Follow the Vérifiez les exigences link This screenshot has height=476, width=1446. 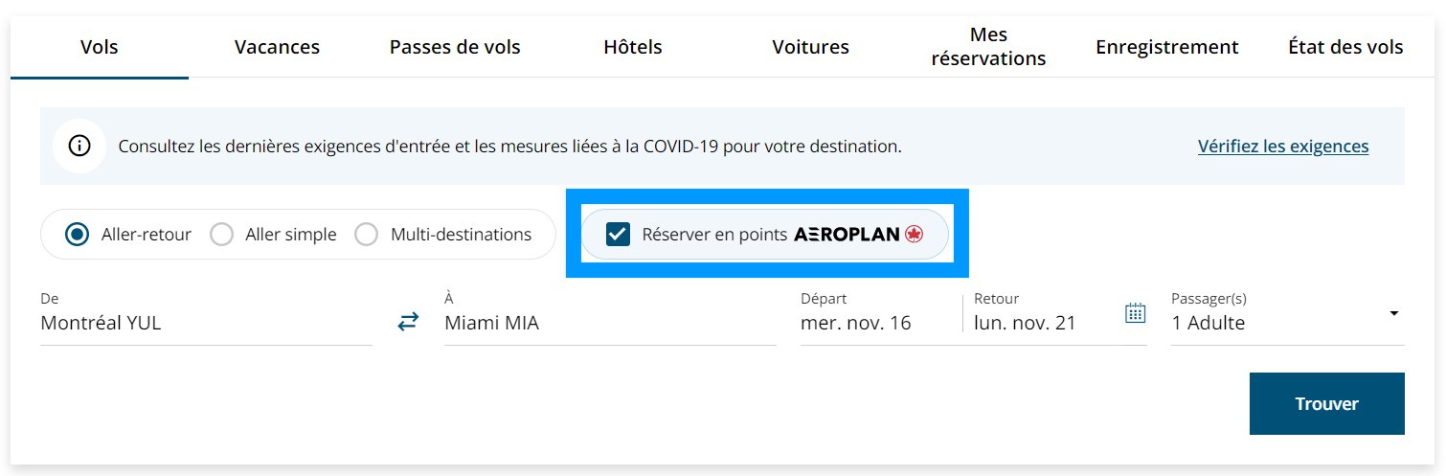(1282, 147)
